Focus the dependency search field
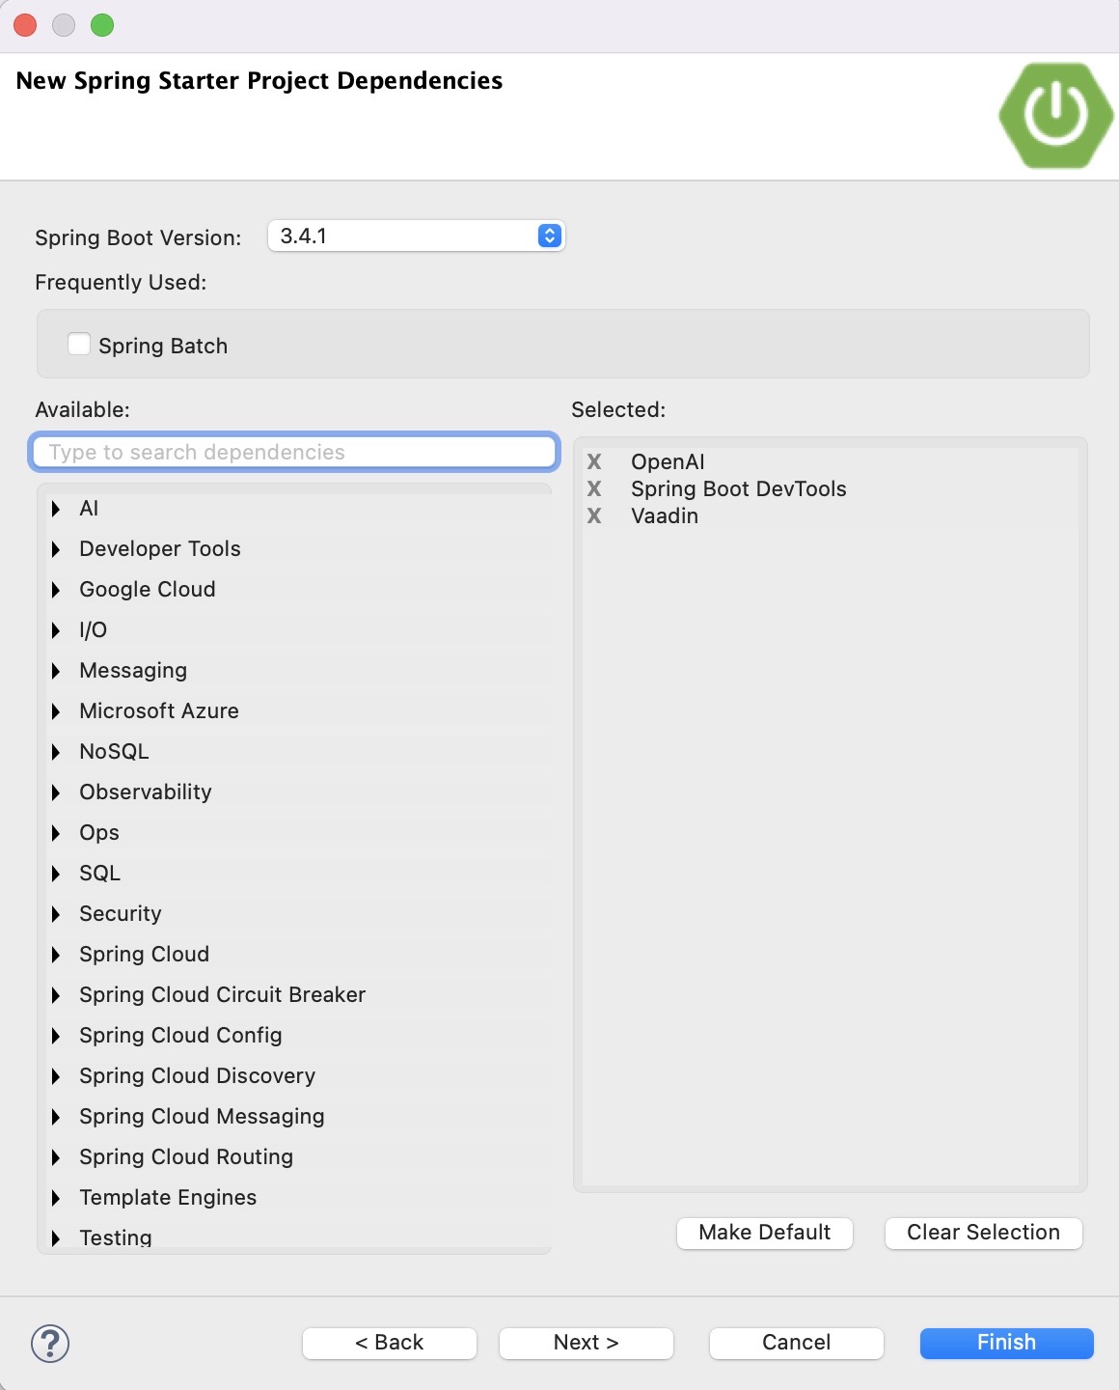 (x=294, y=452)
